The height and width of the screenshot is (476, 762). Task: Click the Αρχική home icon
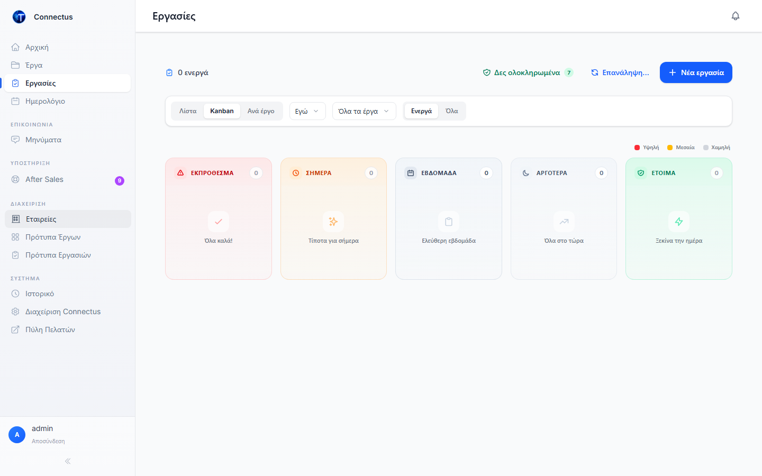pos(15,47)
